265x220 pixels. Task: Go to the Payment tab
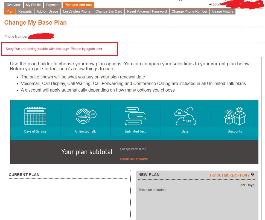pyautogui.click(x=53, y=5)
